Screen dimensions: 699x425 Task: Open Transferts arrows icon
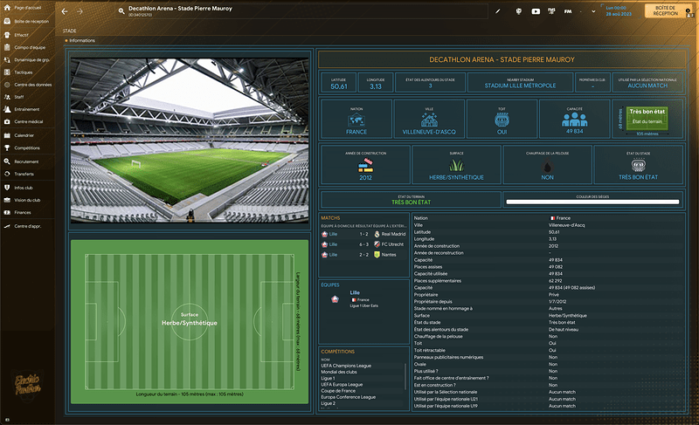coord(7,174)
